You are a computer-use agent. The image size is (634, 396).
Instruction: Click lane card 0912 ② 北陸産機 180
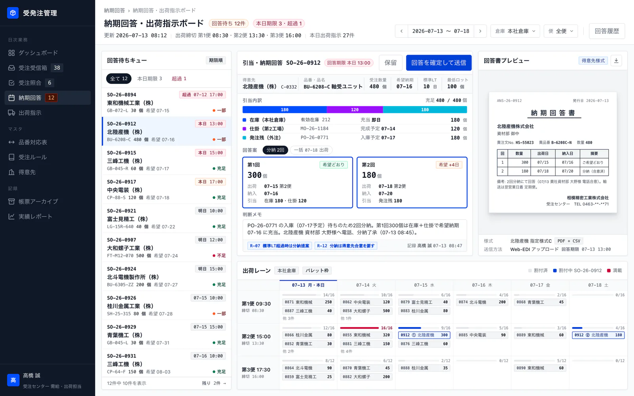pos(598,335)
